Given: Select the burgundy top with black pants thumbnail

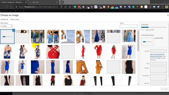Looking at the screenshot, I should [53, 80].
